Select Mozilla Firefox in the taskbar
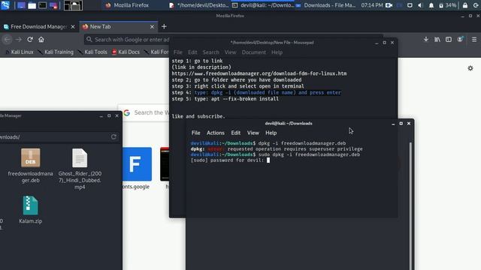Screen dimensions: 481x270 pos(127,5)
